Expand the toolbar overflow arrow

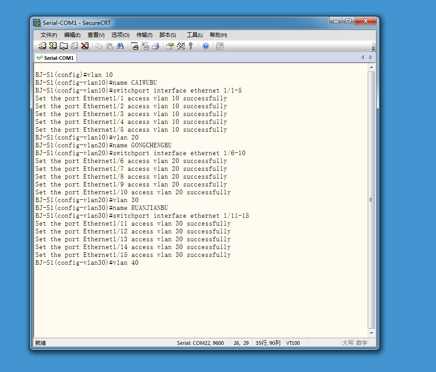coord(373,49)
